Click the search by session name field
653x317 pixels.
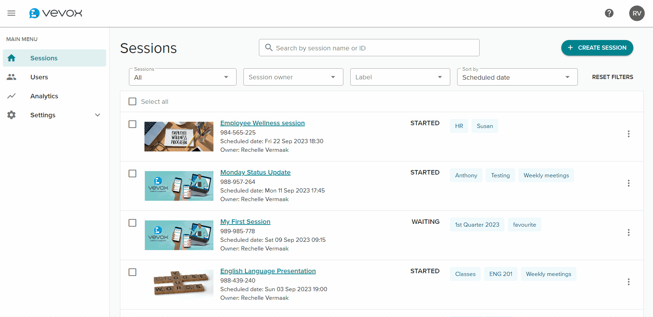pyautogui.click(x=369, y=48)
